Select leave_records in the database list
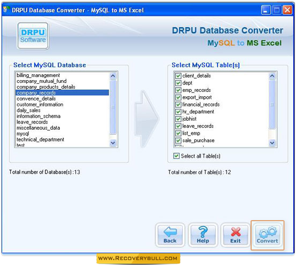The image size is (296, 265). (x=63, y=122)
